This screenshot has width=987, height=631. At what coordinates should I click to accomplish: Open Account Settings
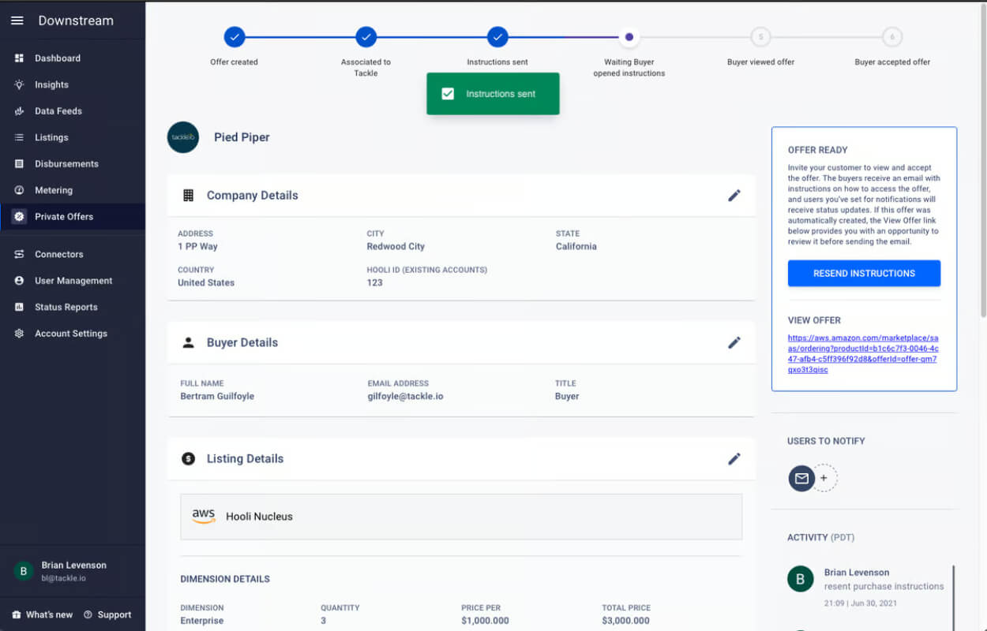point(73,334)
